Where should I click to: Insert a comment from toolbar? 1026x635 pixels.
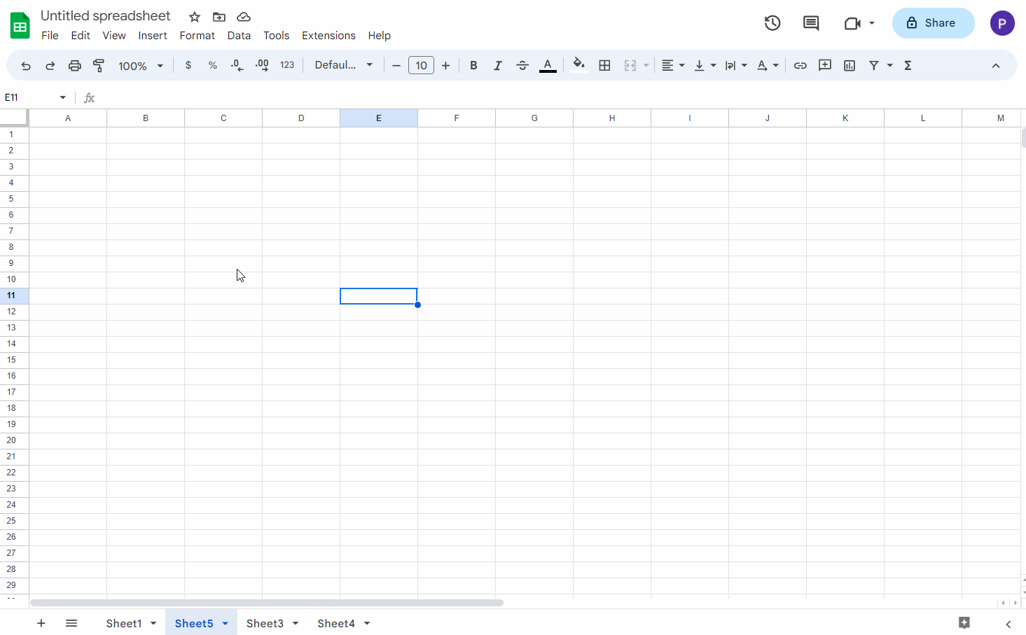pyautogui.click(x=825, y=65)
